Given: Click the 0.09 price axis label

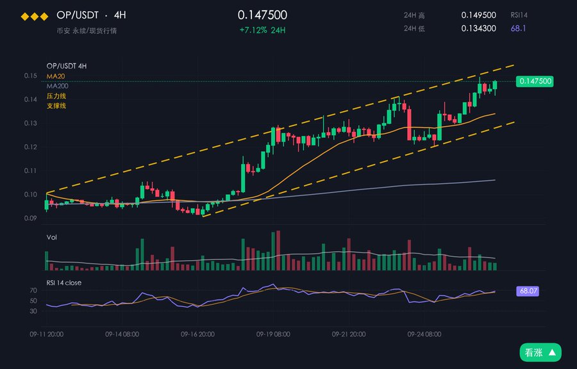Looking at the screenshot, I should (x=31, y=218).
